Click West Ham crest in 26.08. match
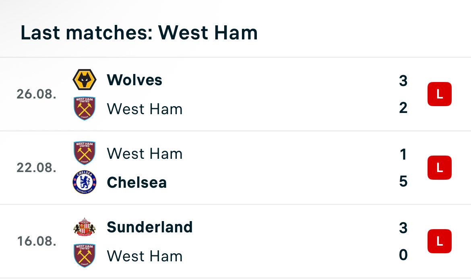This screenshot has height=279, width=471. [x=85, y=108]
